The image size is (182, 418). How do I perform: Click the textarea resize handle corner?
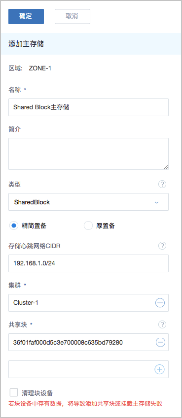[x=166, y=167]
